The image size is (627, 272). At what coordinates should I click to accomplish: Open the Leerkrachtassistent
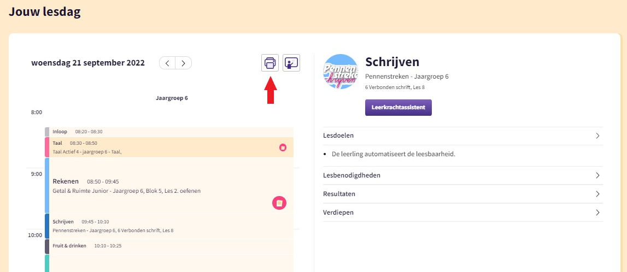[x=398, y=108]
